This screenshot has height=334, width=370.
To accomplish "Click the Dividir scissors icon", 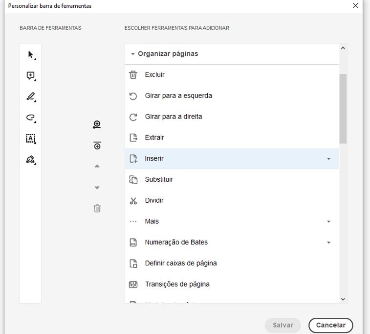I will (133, 201).
